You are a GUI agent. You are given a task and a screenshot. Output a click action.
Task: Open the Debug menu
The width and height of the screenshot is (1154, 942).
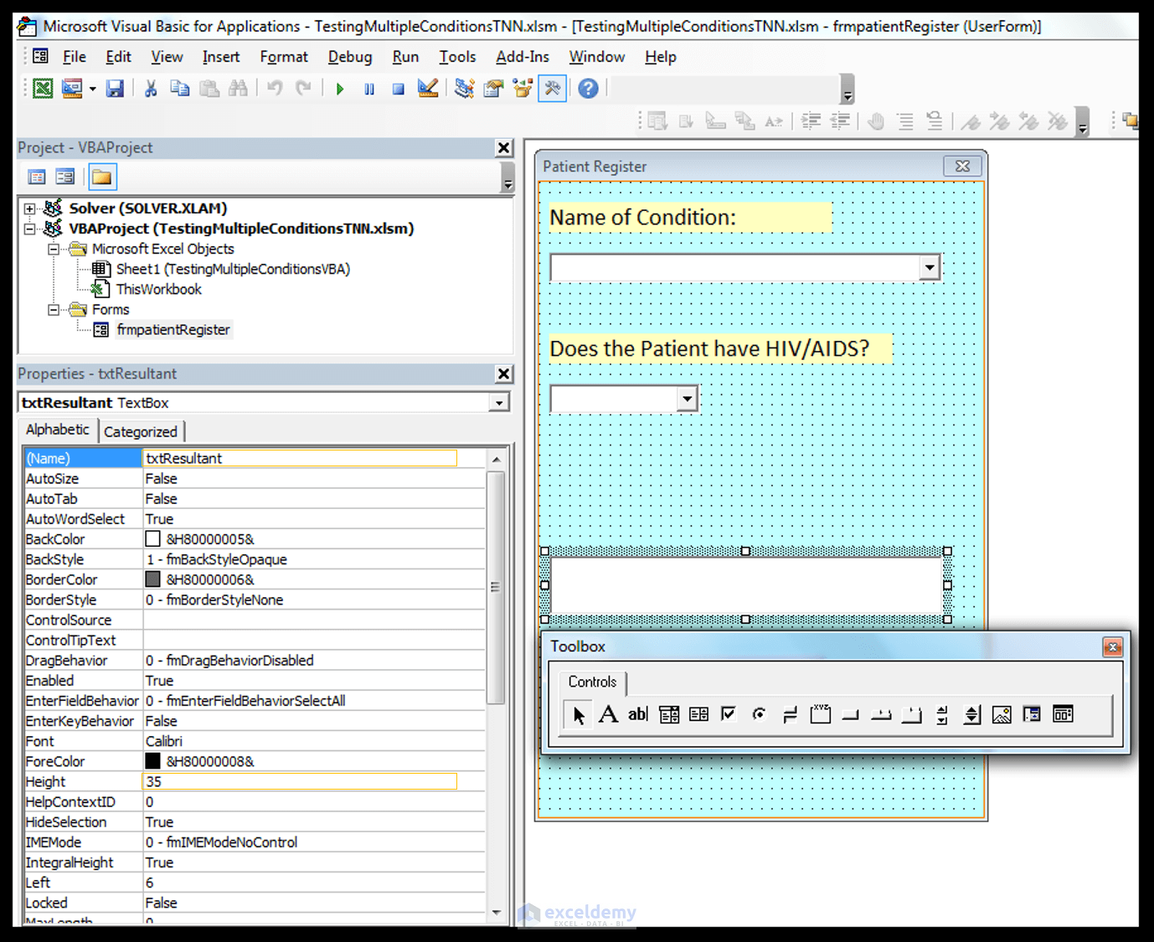pos(349,57)
